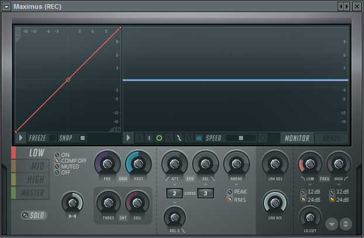
Task: Select 24dB slope for LOW crossover
Action: (x=311, y=199)
